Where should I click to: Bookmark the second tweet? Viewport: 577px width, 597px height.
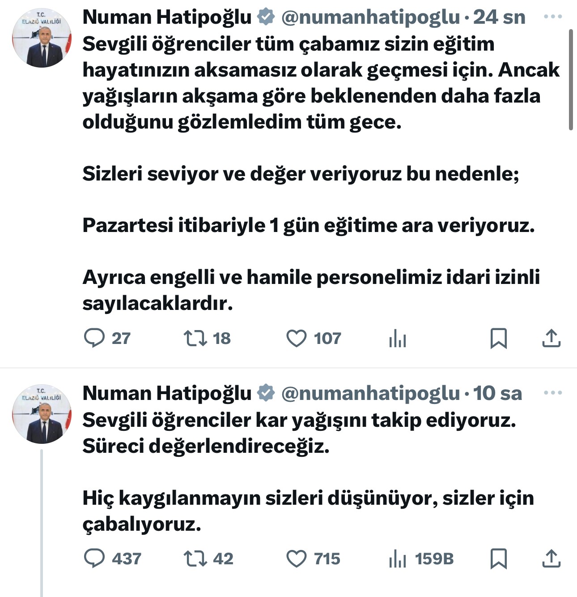tap(497, 558)
